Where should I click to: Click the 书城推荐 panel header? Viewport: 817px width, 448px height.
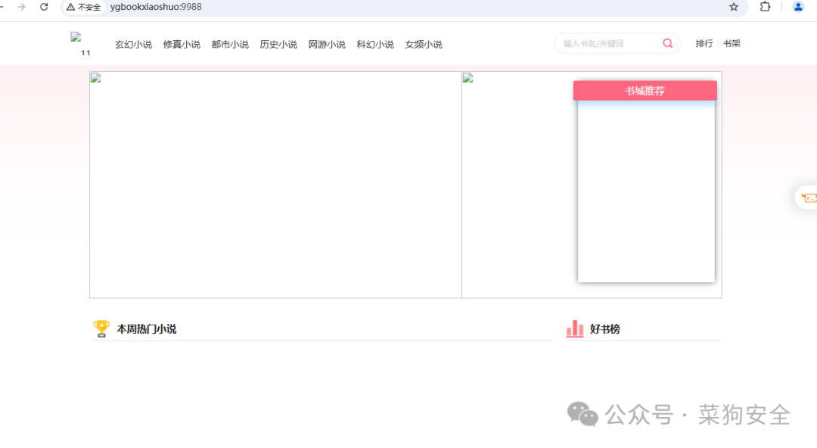(x=645, y=91)
